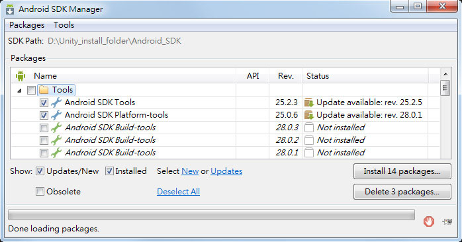Viewport: 462px width, 242px height.
Task: Click the loading progress bar
Action: coord(211,215)
